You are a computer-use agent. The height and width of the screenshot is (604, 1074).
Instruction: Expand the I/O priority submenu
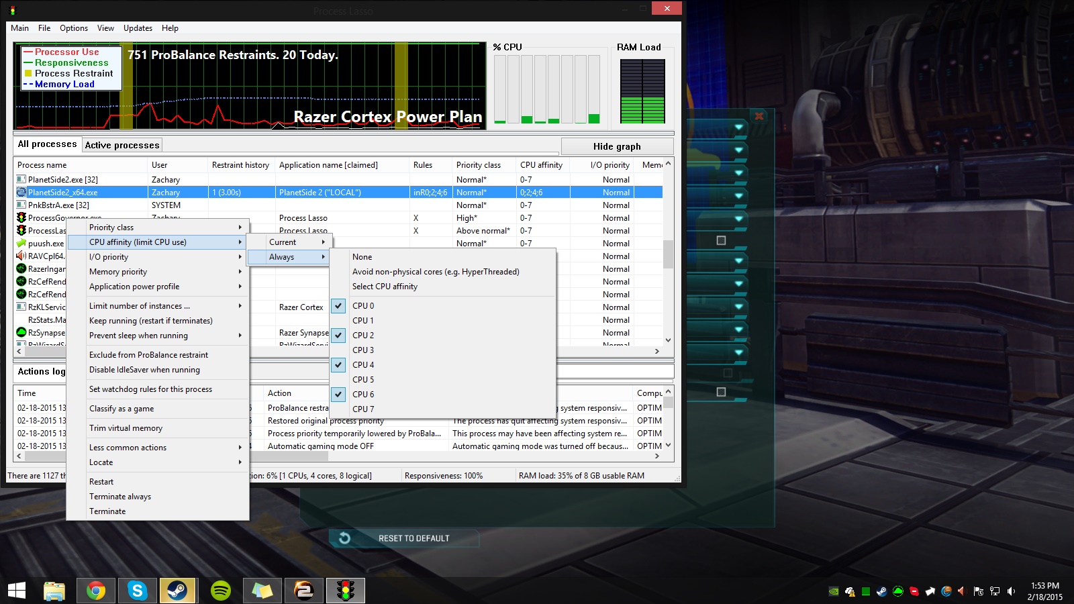(158, 257)
